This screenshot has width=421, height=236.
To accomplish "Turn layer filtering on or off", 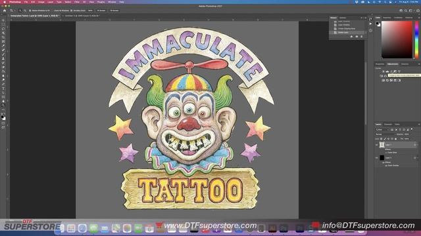I will pyautogui.click(x=412, y=129).
